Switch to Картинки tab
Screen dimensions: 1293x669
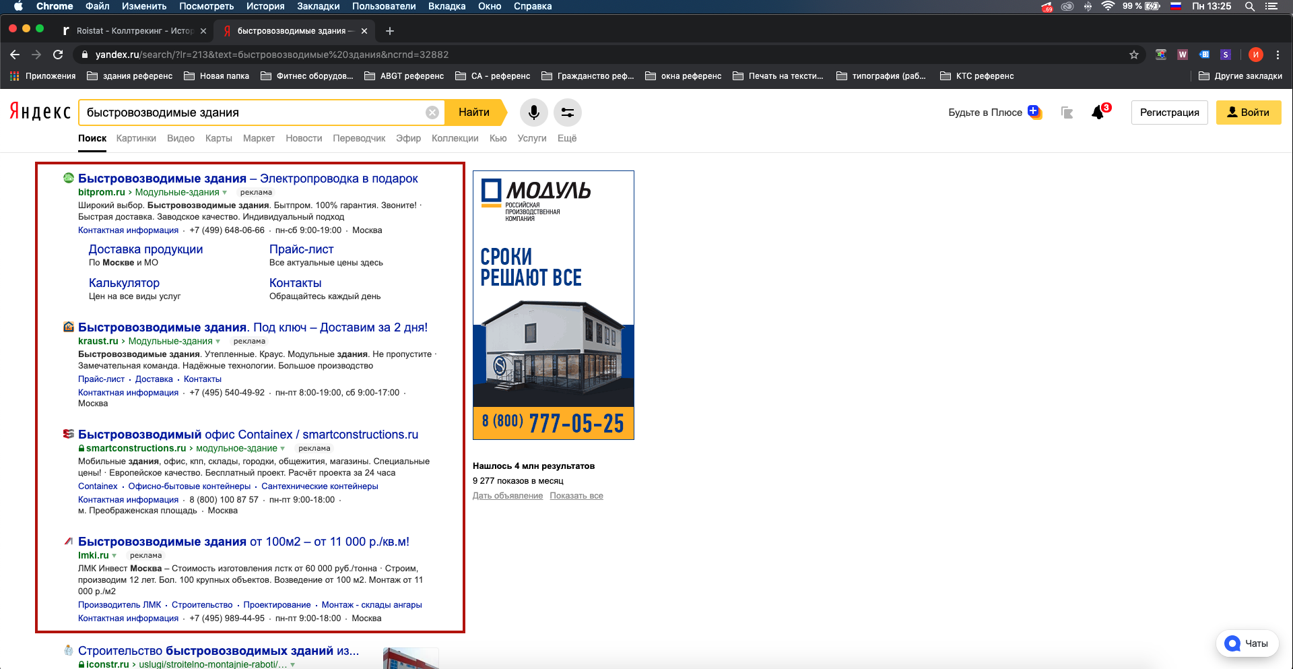pyautogui.click(x=136, y=138)
